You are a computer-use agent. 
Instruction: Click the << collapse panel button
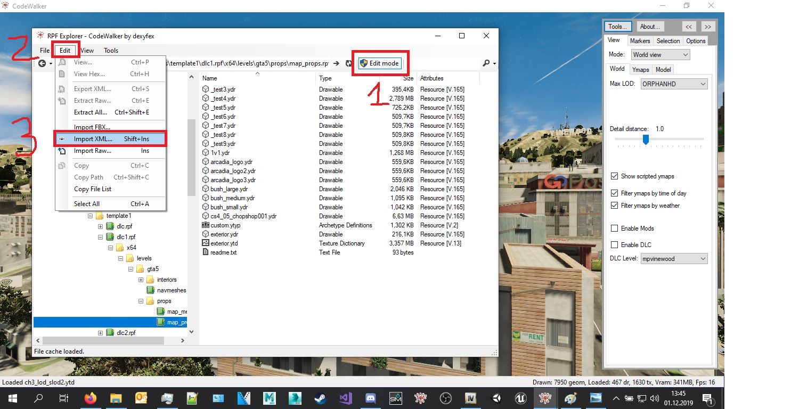tap(689, 27)
